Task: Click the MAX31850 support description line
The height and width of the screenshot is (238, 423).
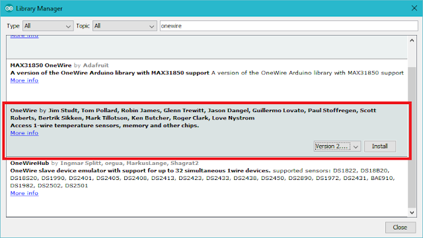Action: point(207,73)
